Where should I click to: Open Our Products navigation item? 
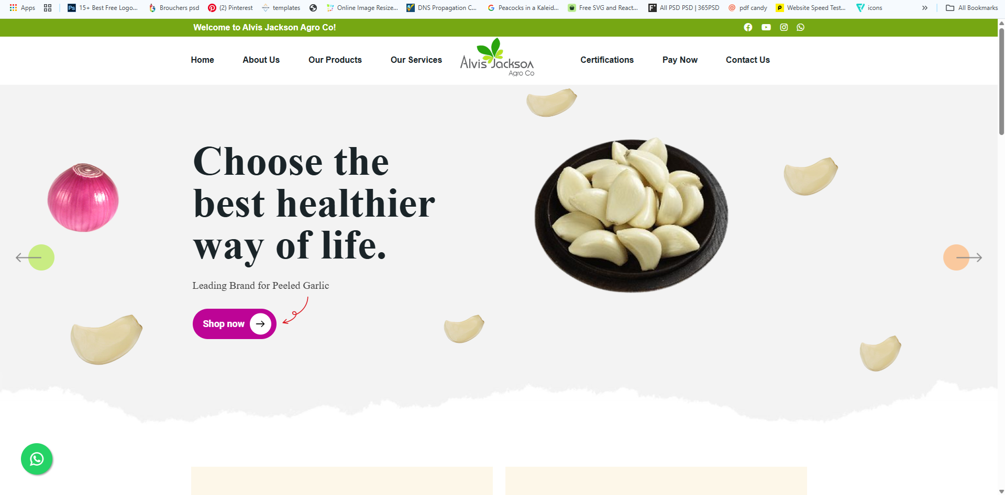pyautogui.click(x=335, y=60)
